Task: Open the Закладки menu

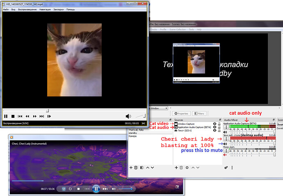Action: coord(59,9)
